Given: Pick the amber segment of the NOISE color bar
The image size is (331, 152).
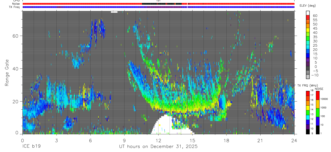Looking at the screenshot, I should point(318,104).
